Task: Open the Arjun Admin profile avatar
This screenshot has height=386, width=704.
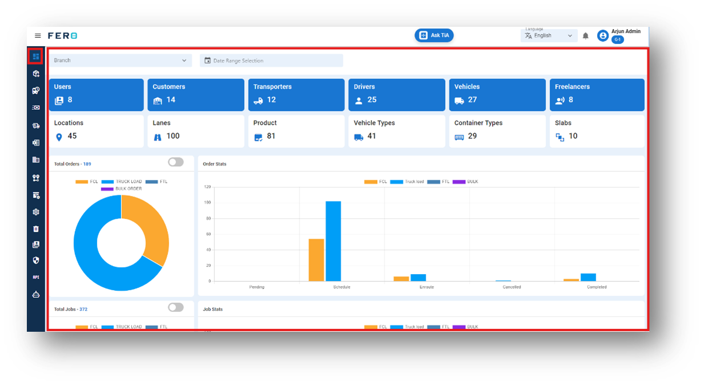Action: coord(602,35)
